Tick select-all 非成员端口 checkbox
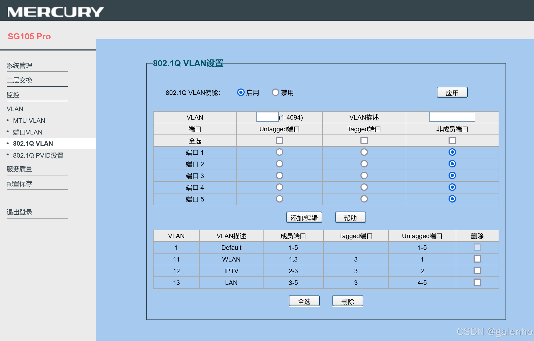 tap(452, 140)
